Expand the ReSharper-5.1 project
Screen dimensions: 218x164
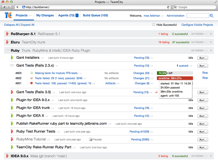click(7, 34)
